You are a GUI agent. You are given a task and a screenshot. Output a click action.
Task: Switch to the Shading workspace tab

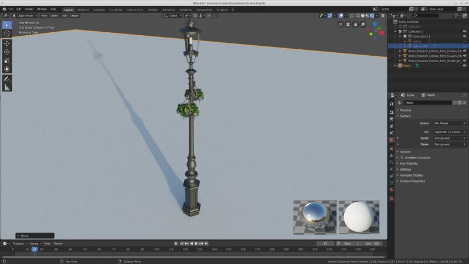point(152,9)
